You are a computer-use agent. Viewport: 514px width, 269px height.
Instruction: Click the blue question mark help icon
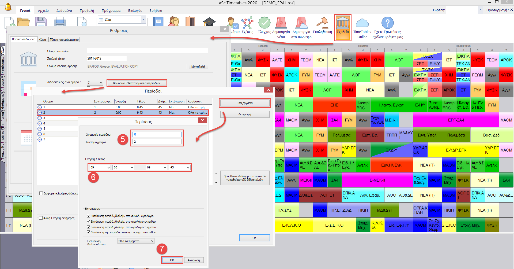[x=387, y=23]
